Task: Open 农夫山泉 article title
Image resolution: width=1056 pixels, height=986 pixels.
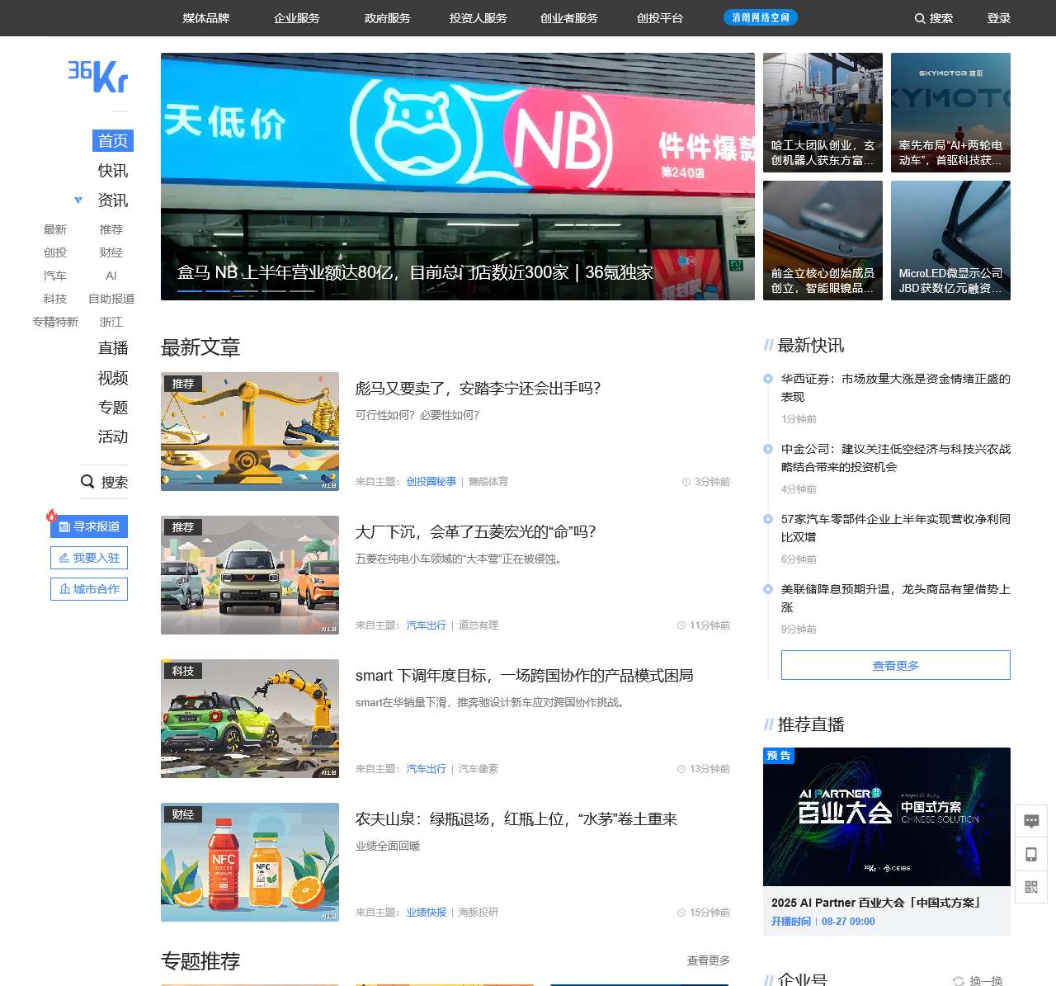Action: pyautogui.click(x=516, y=819)
